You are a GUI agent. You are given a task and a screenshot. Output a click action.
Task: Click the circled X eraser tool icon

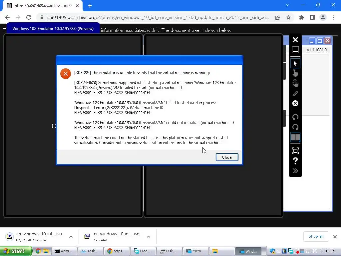(x=295, y=103)
